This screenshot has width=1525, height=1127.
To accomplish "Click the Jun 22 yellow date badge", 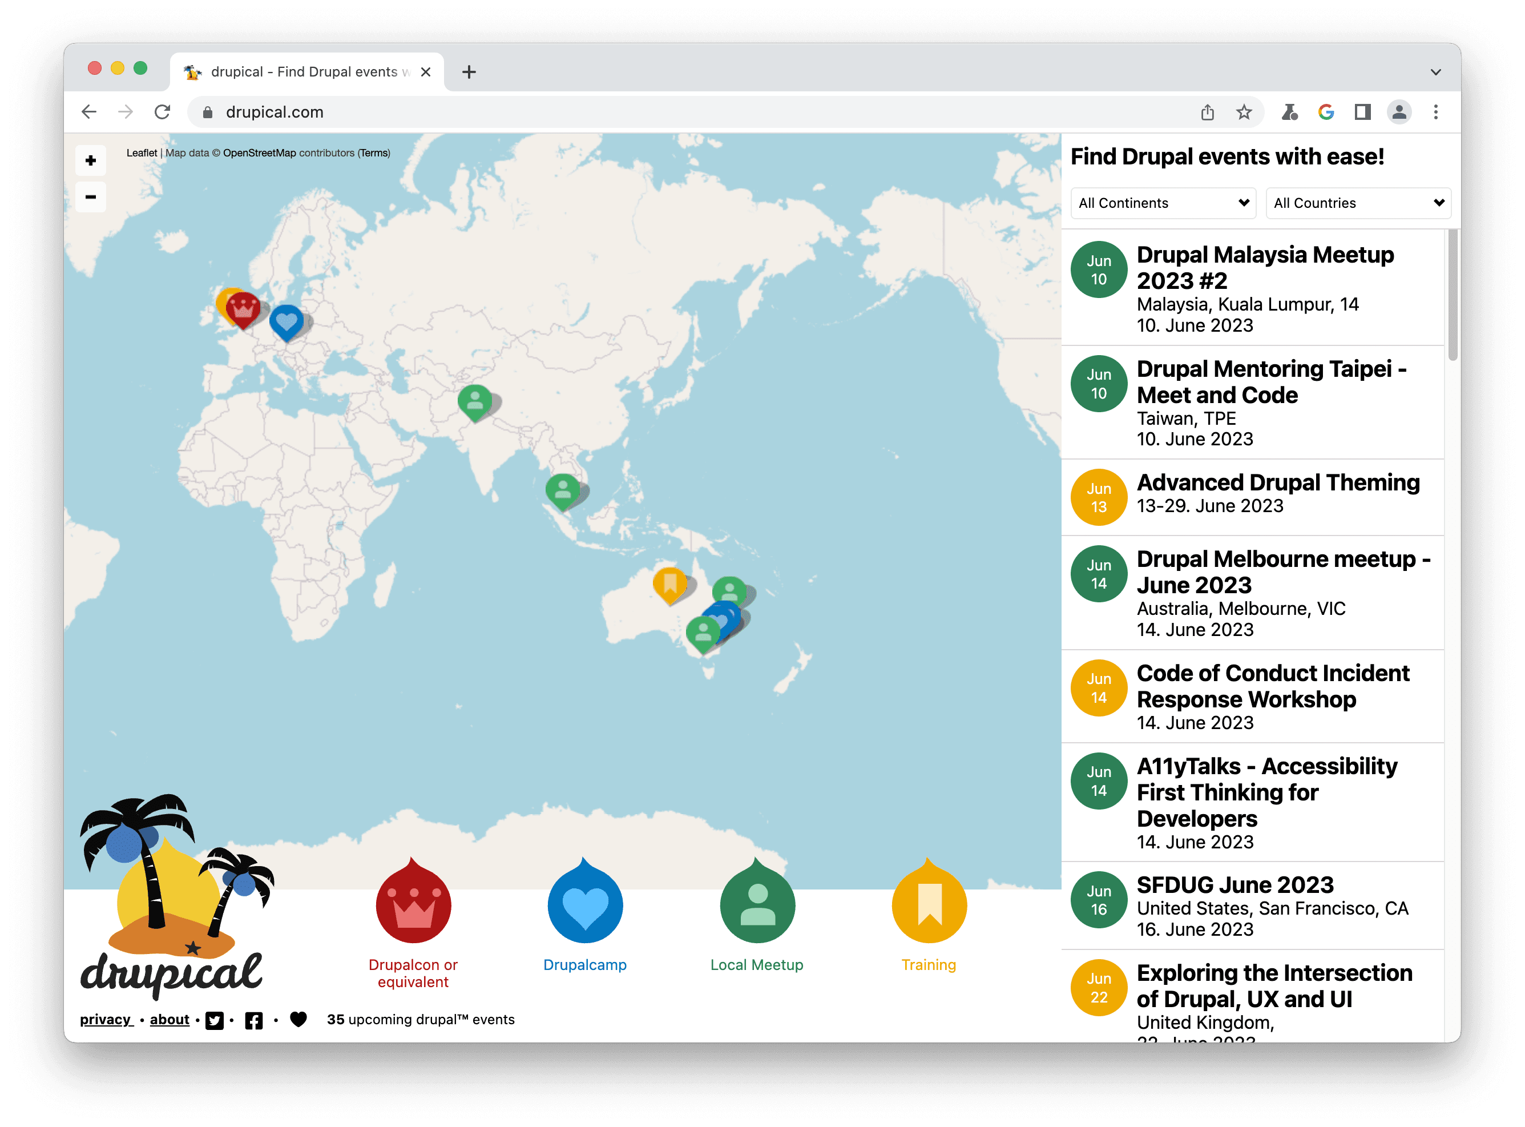I will click(1099, 988).
